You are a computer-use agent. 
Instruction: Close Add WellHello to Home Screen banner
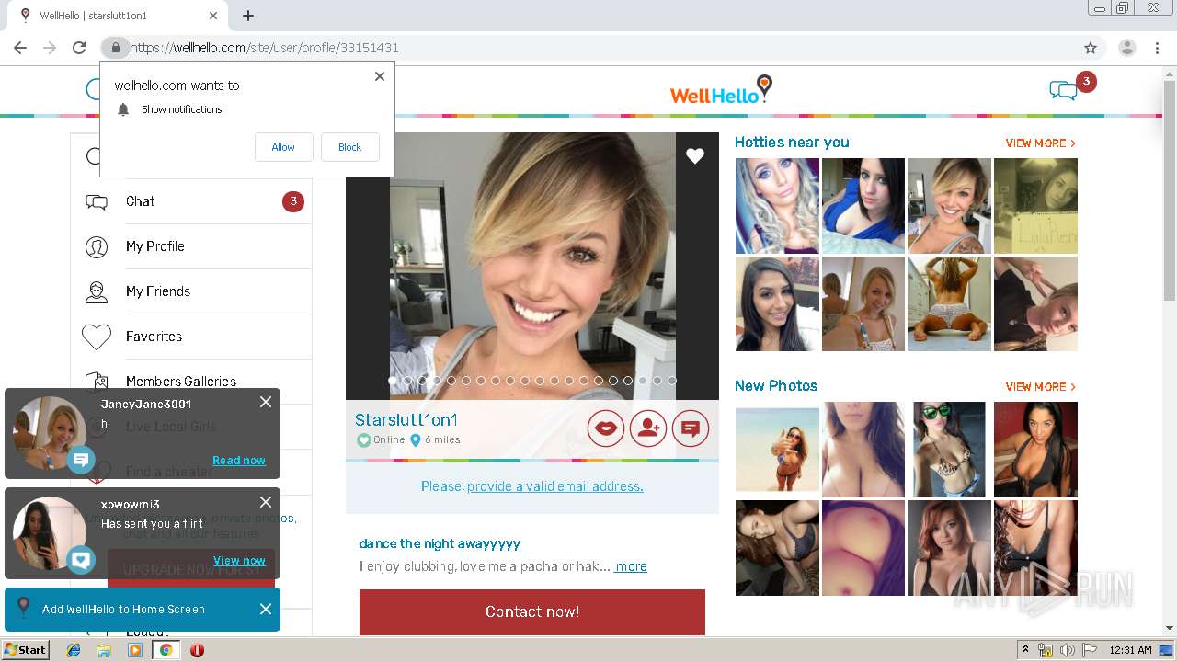click(266, 609)
